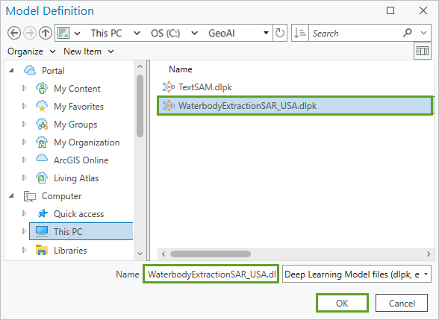
Task: Toggle the details panel view button
Action: [423, 51]
